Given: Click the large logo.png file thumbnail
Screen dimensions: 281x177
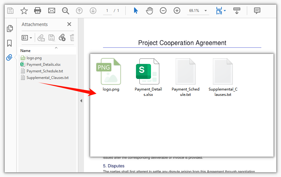Looking at the screenshot, I should tap(109, 71).
